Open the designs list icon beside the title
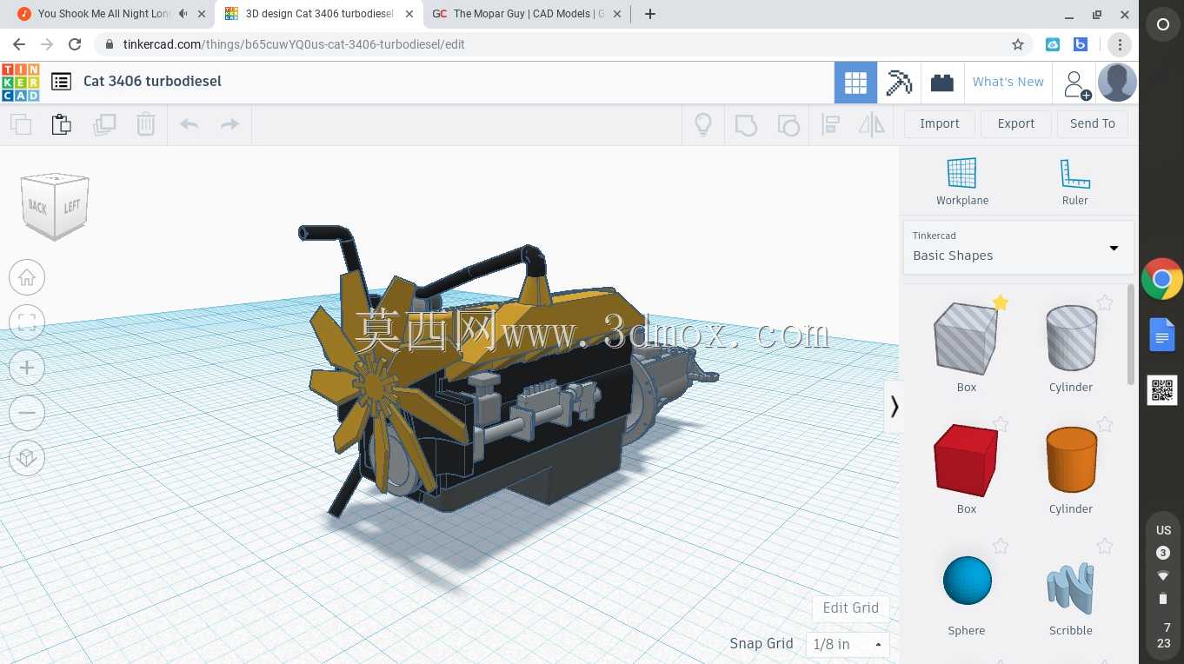 tap(61, 82)
